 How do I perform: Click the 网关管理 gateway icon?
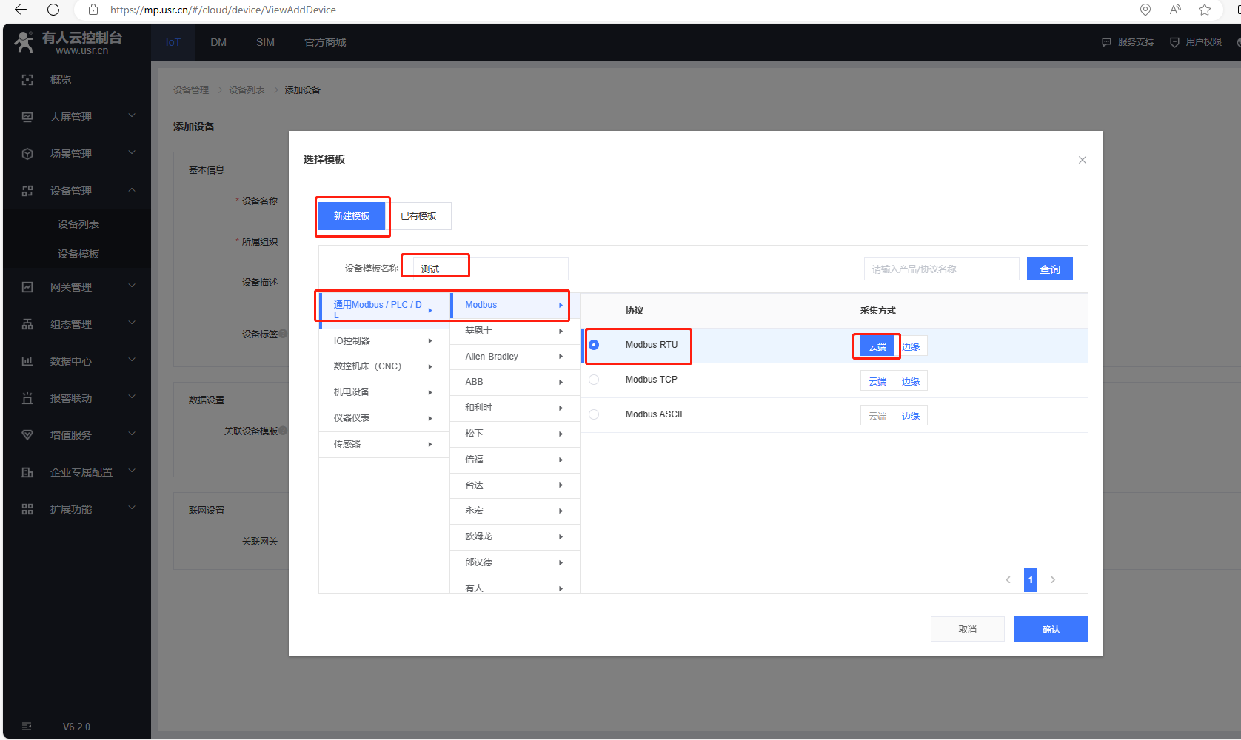[27, 287]
